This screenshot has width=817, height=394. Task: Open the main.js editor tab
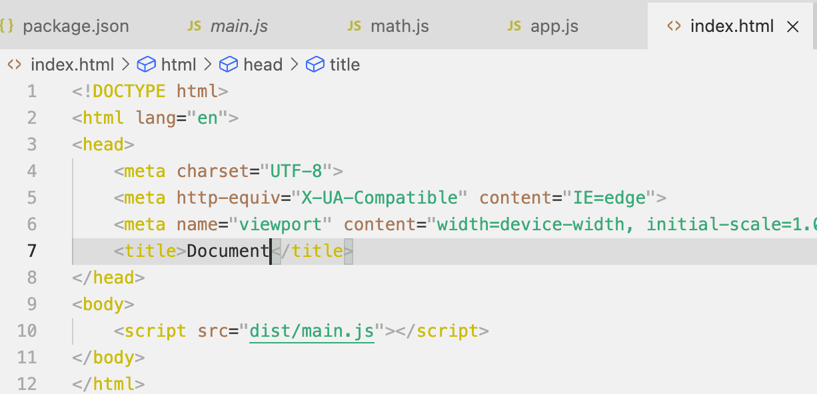(x=239, y=27)
